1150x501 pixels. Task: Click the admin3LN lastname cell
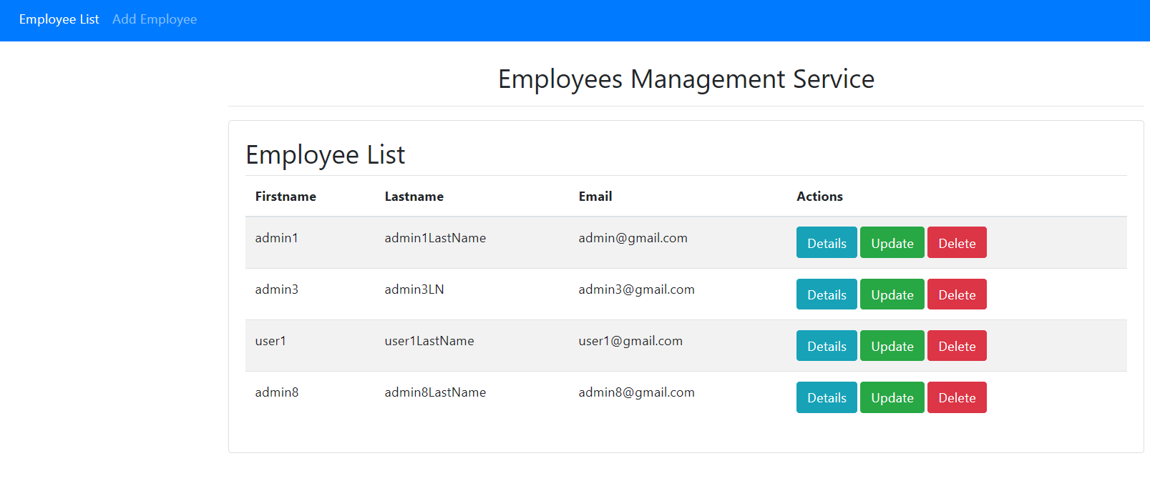414,289
